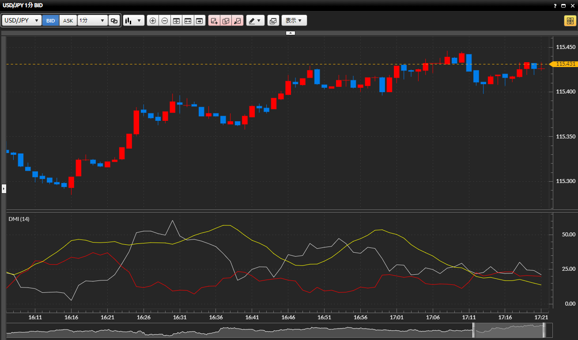Image resolution: width=578 pixels, height=340 pixels.
Task: Open the pencil drawing tools menu
Action: pyautogui.click(x=255, y=21)
